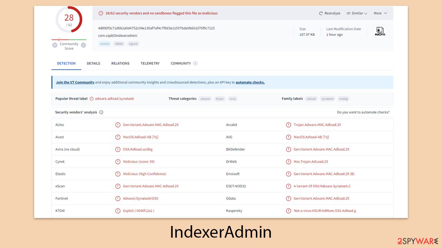442x248 pixels.
Task: Click the 28/62 detection score gauge
Action: pyautogui.click(x=69, y=21)
